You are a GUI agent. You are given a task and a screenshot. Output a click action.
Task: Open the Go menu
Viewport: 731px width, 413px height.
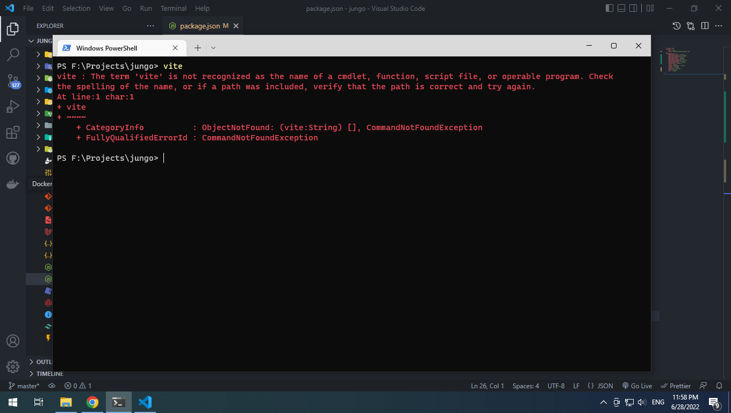(x=127, y=8)
